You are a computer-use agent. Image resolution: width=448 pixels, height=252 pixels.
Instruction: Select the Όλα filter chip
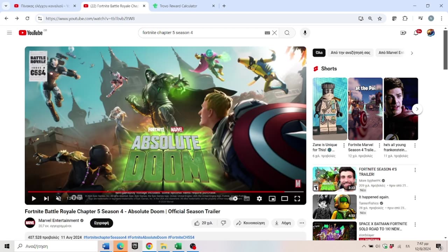[x=319, y=53]
